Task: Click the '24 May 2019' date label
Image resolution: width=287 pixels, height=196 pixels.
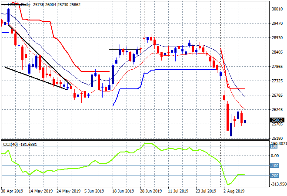Action: tap(69, 191)
